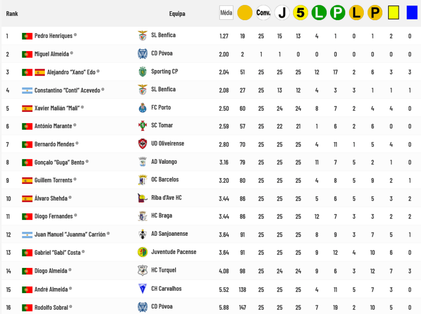Sort by the Rank column header
This screenshot has width=421, height=314.
coord(12,14)
